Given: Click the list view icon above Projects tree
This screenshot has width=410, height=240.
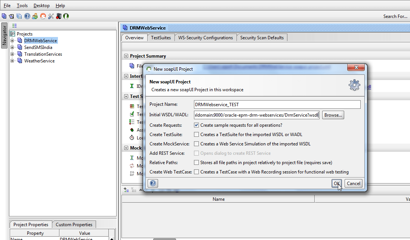Looking at the screenshot, I should [14, 26].
